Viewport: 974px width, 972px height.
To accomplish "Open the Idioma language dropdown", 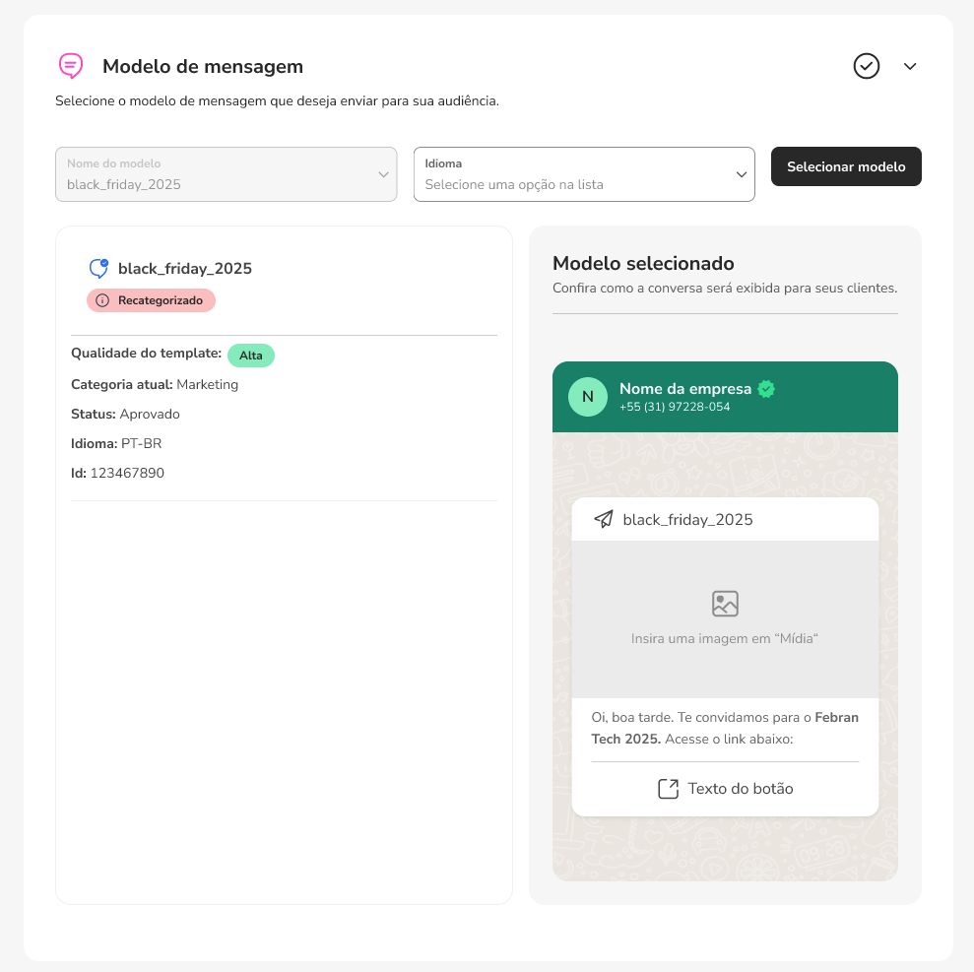I will pyautogui.click(x=584, y=174).
